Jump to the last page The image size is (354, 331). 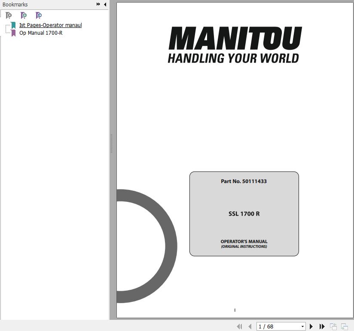[x=322, y=326]
